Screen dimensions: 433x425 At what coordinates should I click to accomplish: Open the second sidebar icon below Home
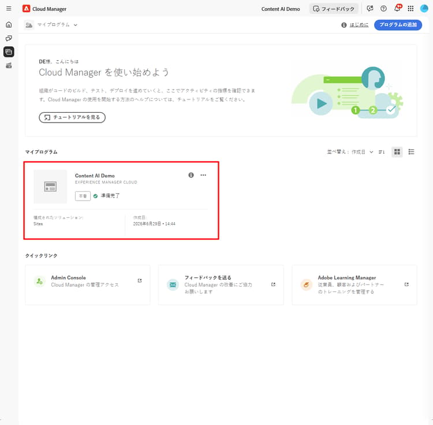[x=9, y=38]
